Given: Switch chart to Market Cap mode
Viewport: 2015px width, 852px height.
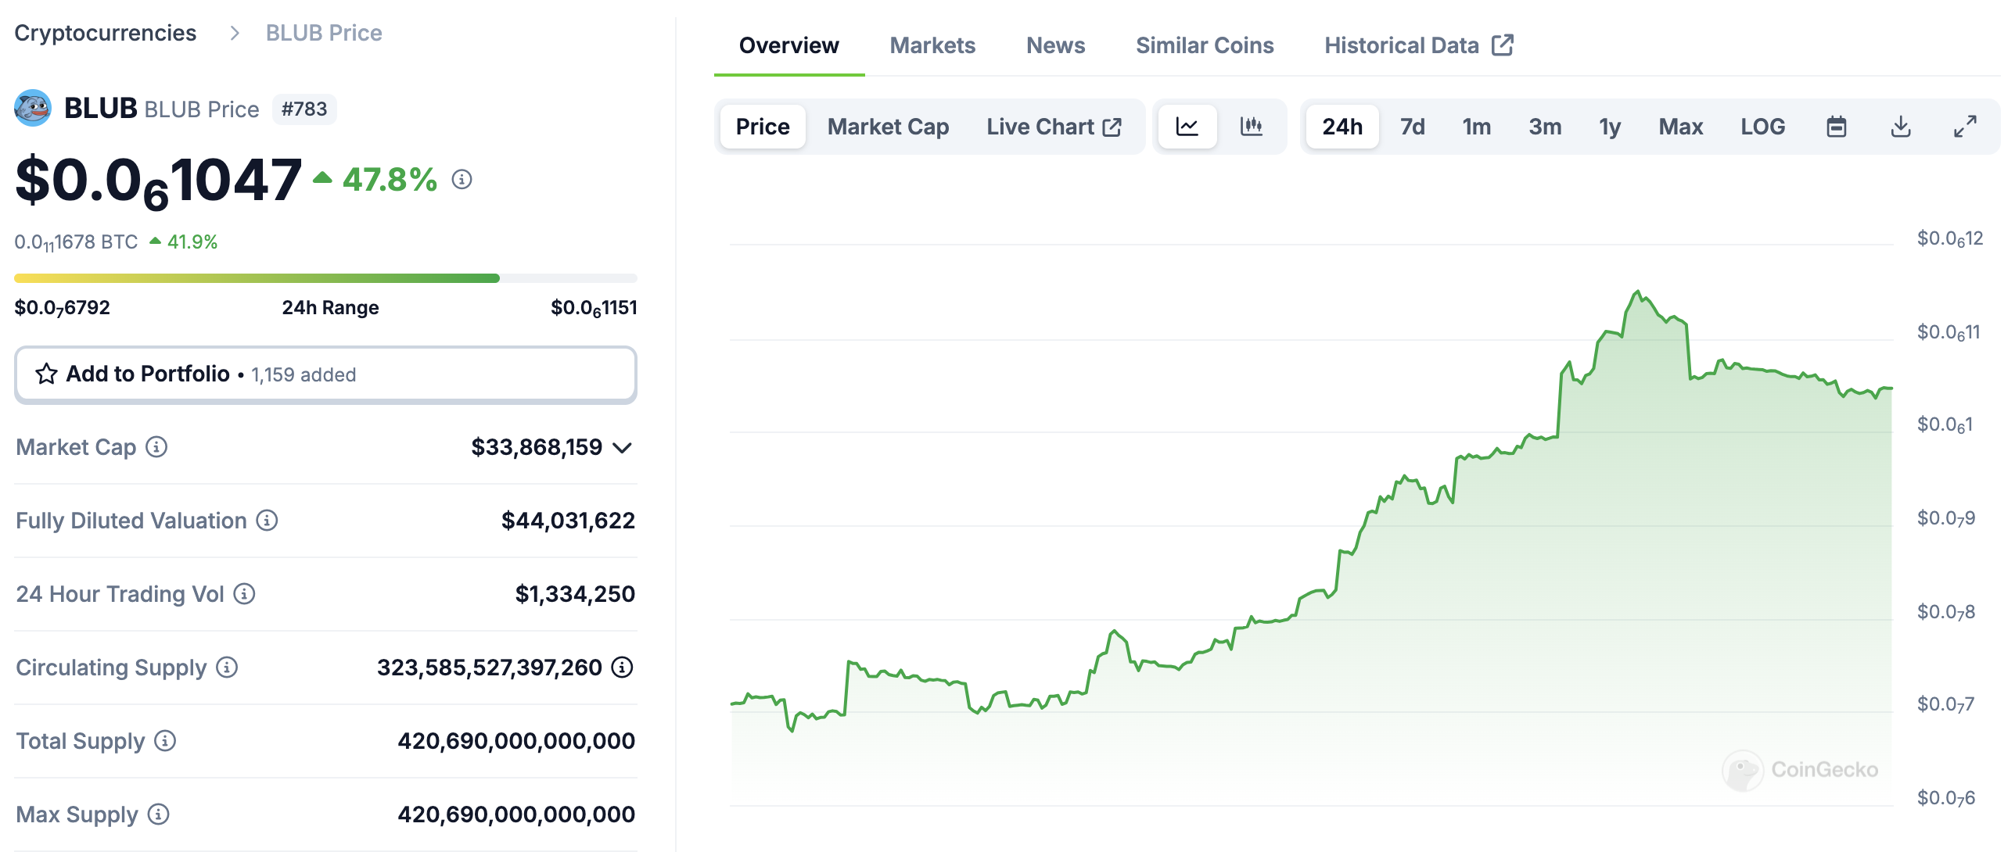Looking at the screenshot, I should coord(888,127).
